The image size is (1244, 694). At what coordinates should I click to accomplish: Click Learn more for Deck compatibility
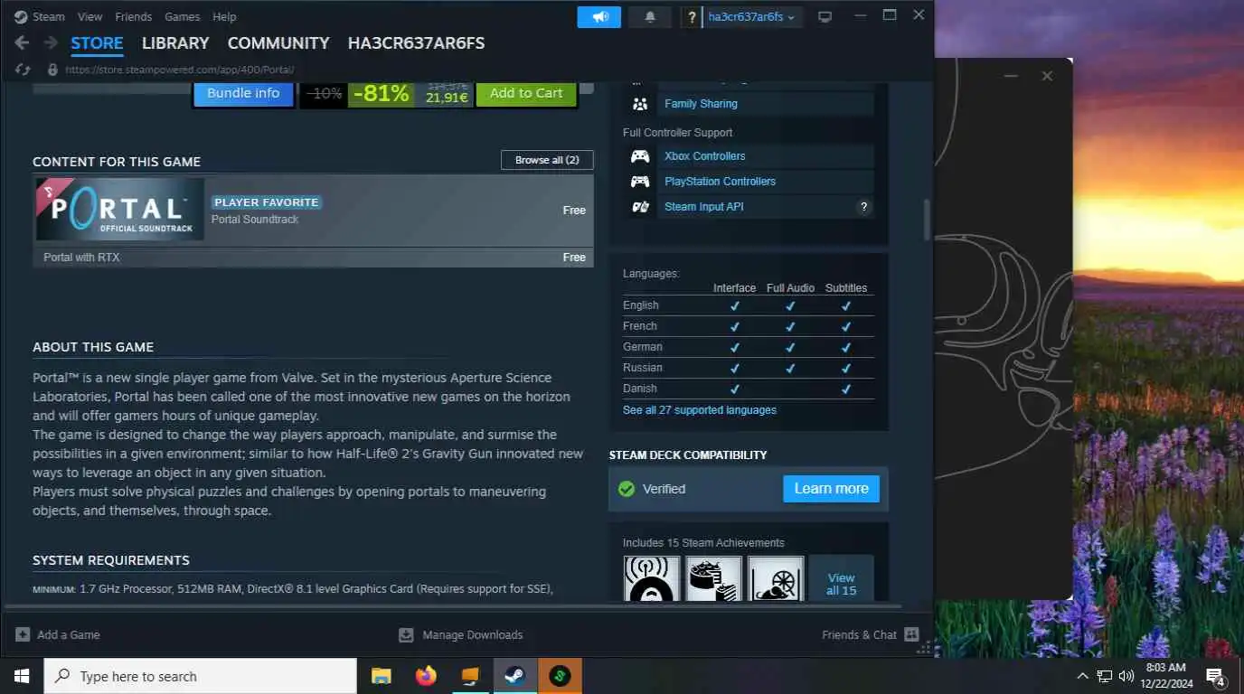831,489
